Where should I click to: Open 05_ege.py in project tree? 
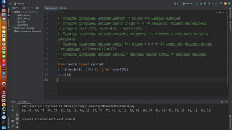(x=24, y=15)
